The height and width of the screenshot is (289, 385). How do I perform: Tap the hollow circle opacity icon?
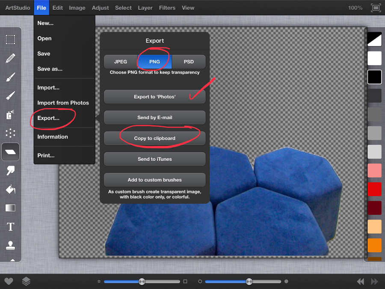pyautogui.click(x=200, y=281)
